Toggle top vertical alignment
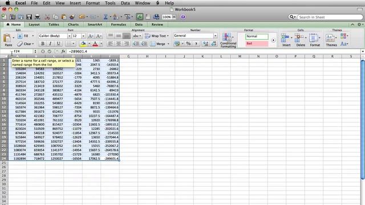 coord(111,36)
